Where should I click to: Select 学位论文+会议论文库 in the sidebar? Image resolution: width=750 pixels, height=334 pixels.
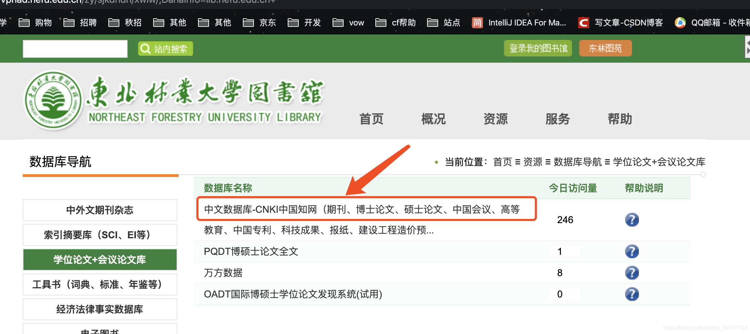tap(100, 260)
